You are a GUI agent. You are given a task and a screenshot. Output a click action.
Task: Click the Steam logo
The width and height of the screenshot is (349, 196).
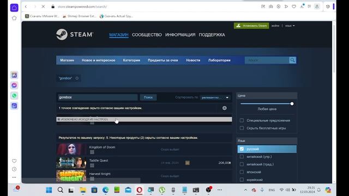(75, 34)
